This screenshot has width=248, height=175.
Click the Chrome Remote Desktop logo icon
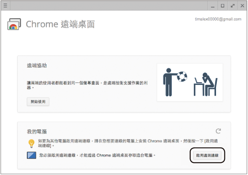pyautogui.click(x=14, y=24)
